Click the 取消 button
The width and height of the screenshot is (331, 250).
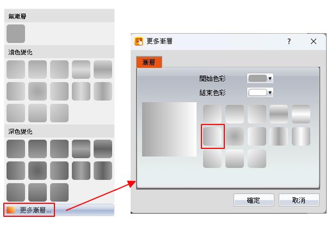click(299, 200)
